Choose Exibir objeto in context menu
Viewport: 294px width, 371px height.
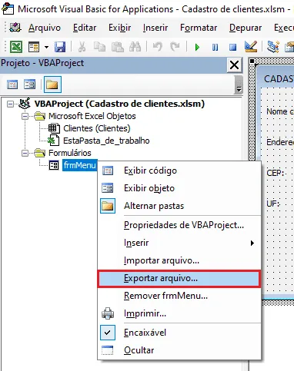179,188
